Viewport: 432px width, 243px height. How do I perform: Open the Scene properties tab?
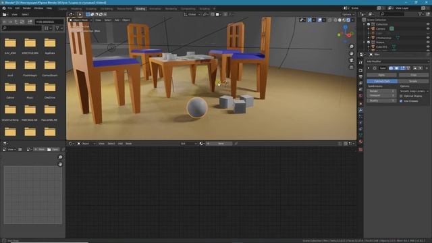(x=360, y=89)
